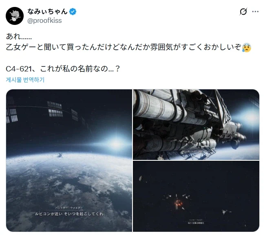
Task: Click the 621 subtitle in bottom-right image
Action: pyautogui.click(x=196, y=223)
